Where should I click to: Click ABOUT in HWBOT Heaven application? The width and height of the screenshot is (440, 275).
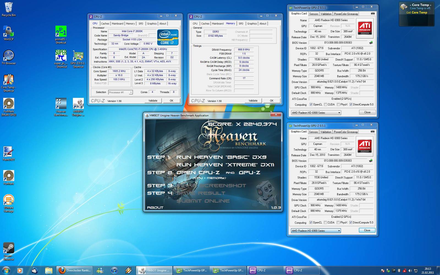[155, 208]
